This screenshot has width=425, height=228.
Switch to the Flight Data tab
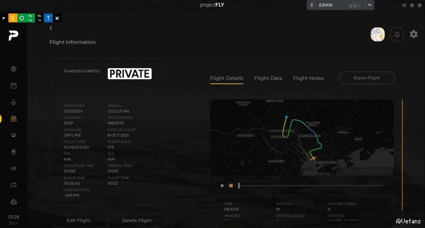coord(268,78)
